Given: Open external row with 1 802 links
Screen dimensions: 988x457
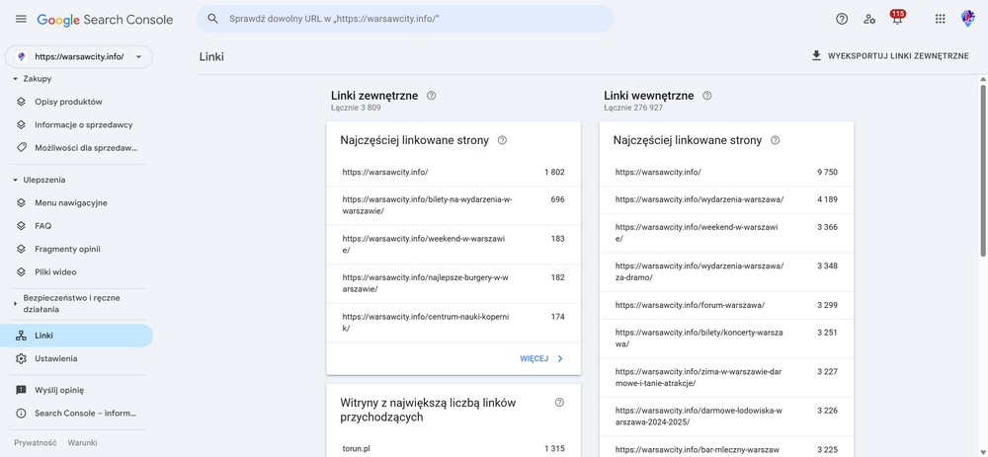Looking at the screenshot, I should [x=453, y=172].
